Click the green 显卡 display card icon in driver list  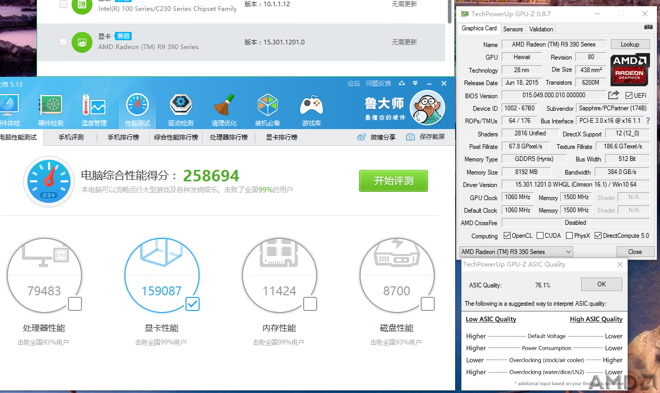[x=82, y=42]
